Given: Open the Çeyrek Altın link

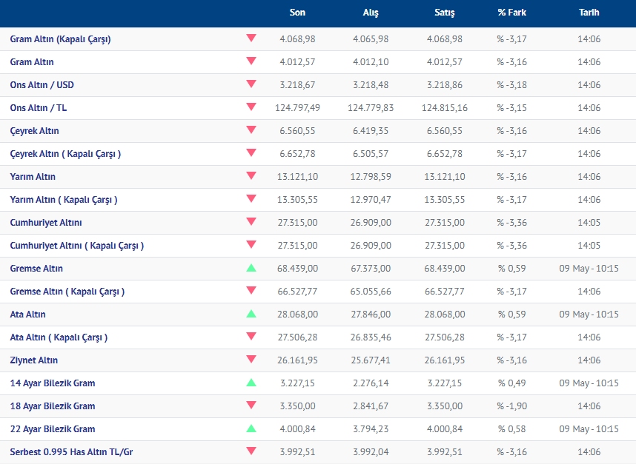Looking at the screenshot, I should (35, 131).
